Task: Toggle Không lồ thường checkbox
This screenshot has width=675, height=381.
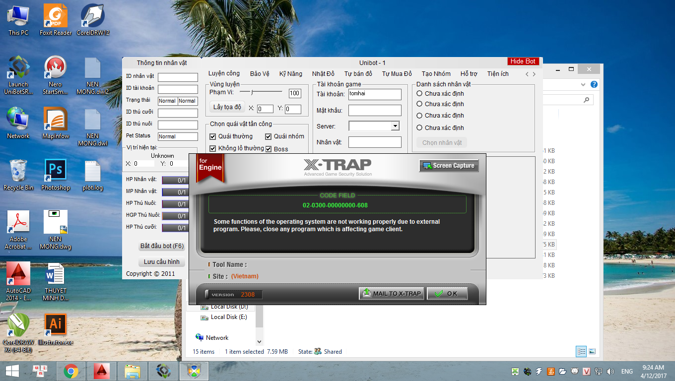Action: click(213, 148)
